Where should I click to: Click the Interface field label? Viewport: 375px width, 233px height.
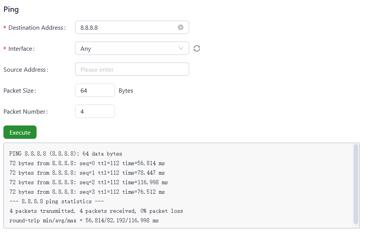coord(21,49)
